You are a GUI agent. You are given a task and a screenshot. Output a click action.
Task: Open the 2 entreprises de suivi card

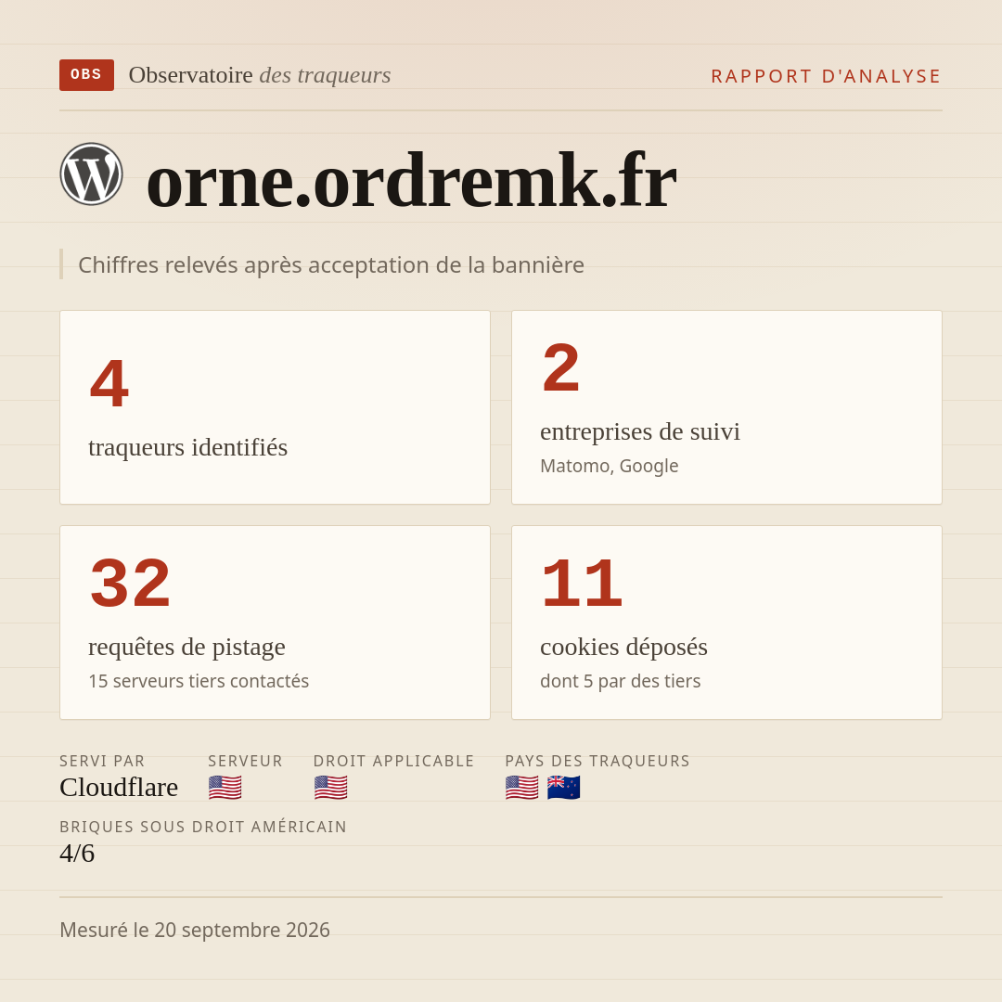(x=726, y=407)
